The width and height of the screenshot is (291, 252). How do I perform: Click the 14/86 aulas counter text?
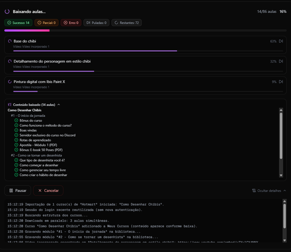tap(267, 11)
